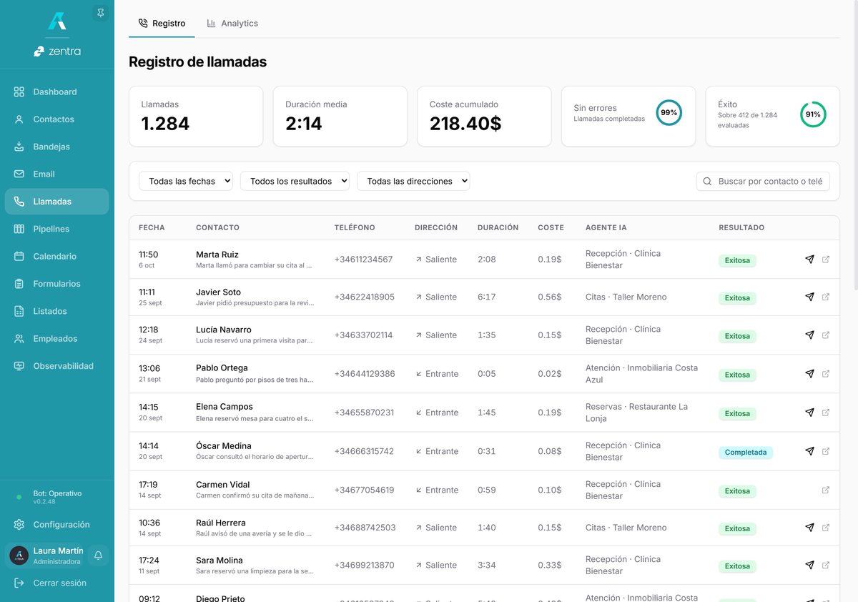Image resolution: width=858 pixels, height=602 pixels.
Task: Click send icon in Javier Soto row
Action: (809, 297)
